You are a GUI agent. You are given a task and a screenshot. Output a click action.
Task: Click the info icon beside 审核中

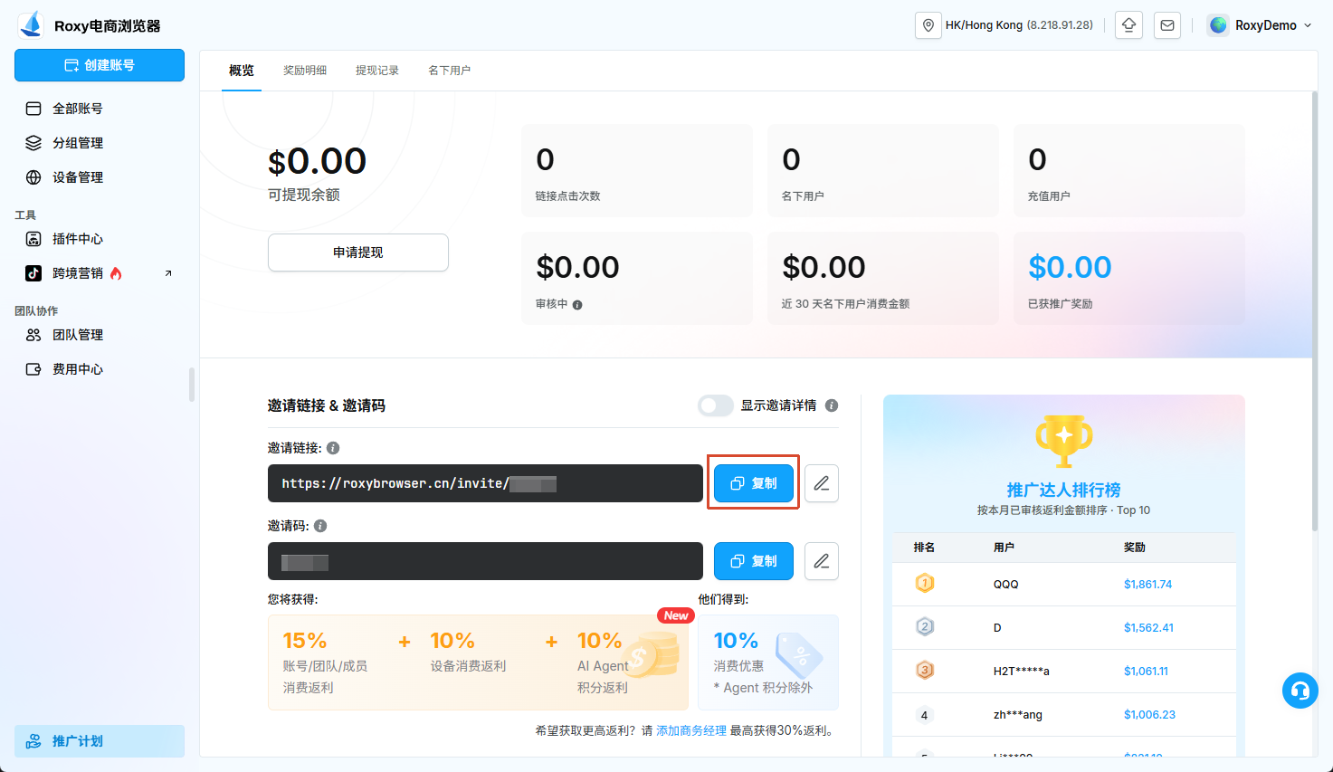click(x=577, y=305)
